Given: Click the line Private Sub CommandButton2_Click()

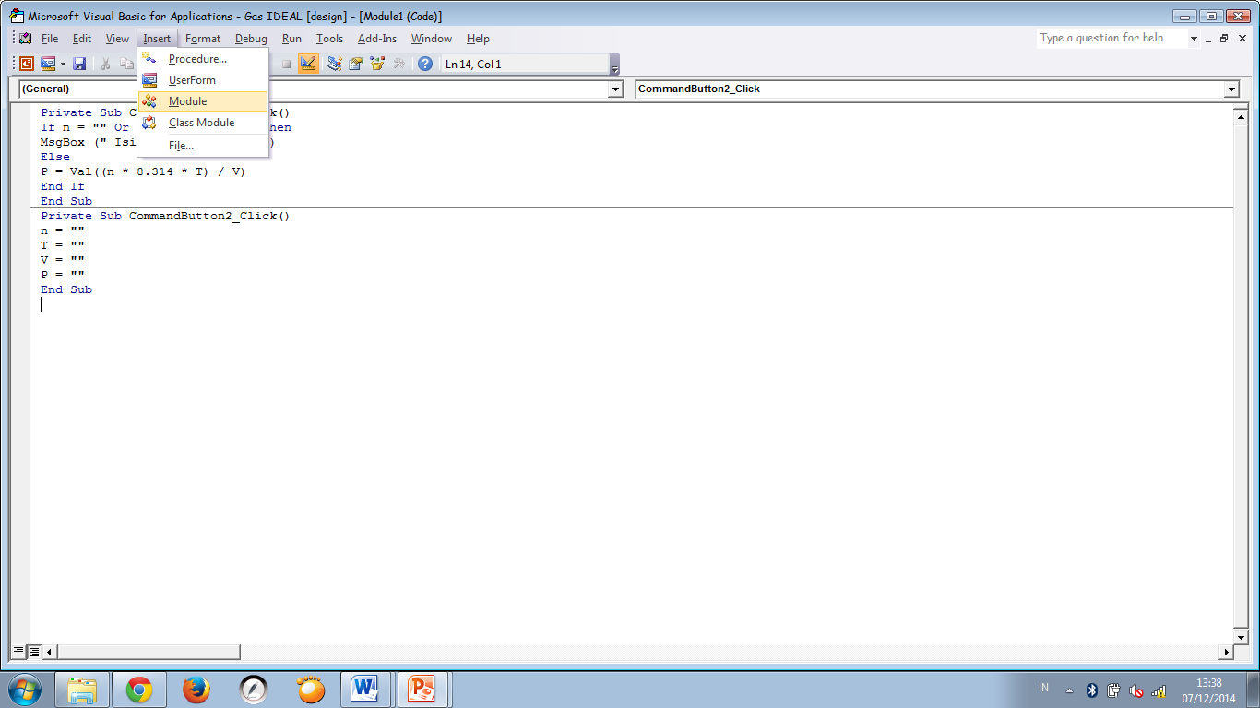Looking at the screenshot, I should pyautogui.click(x=165, y=216).
